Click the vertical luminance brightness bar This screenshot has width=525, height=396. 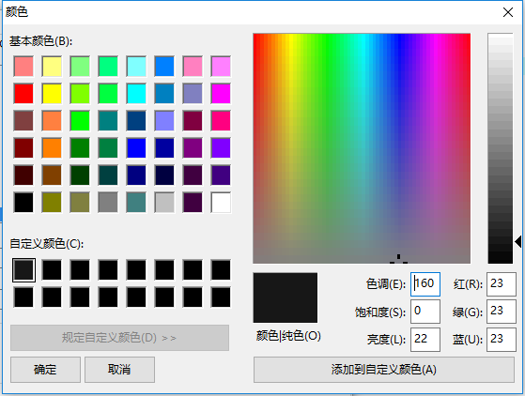click(x=501, y=148)
